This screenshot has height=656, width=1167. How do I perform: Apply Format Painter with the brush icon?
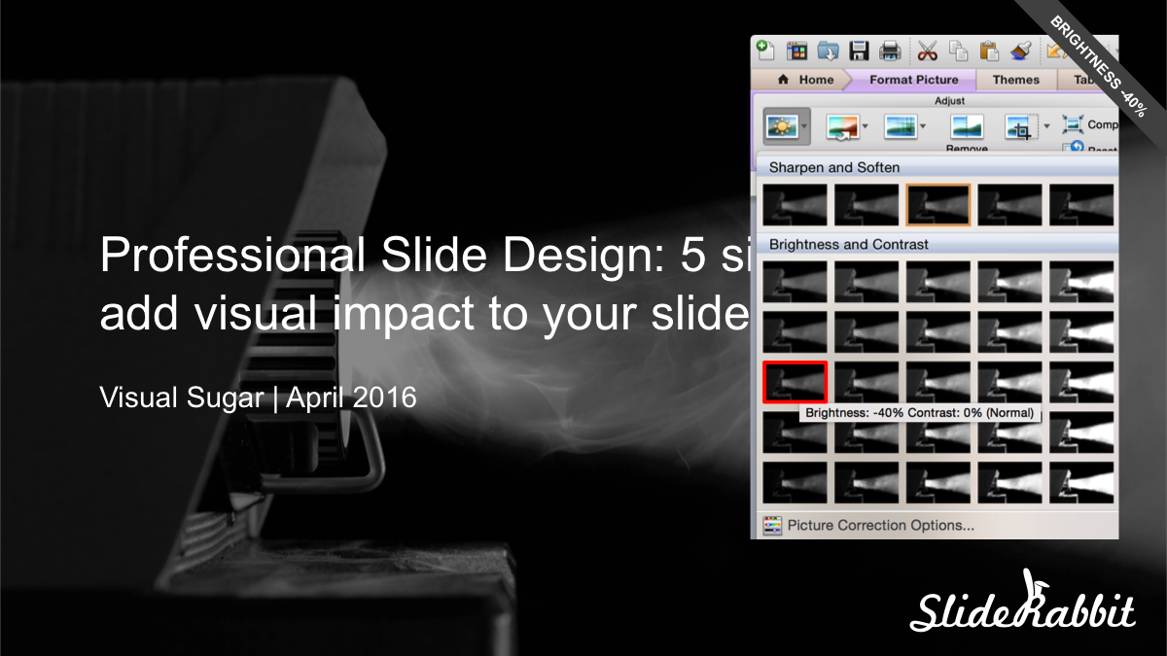tap(1019, 51)
